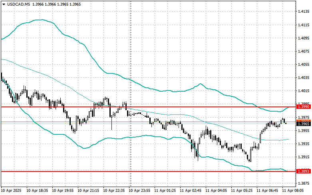Click the 11 Apr 06:45 time label
Viewport: 312px width, 195px height.
[267, 191]
